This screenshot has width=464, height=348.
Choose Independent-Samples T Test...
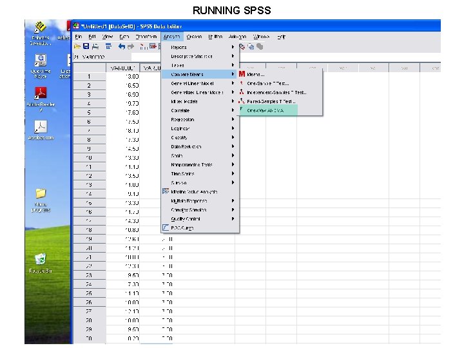[x=280, y=92]
